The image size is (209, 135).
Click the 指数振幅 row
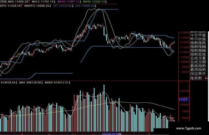click(x=198, y=50)
